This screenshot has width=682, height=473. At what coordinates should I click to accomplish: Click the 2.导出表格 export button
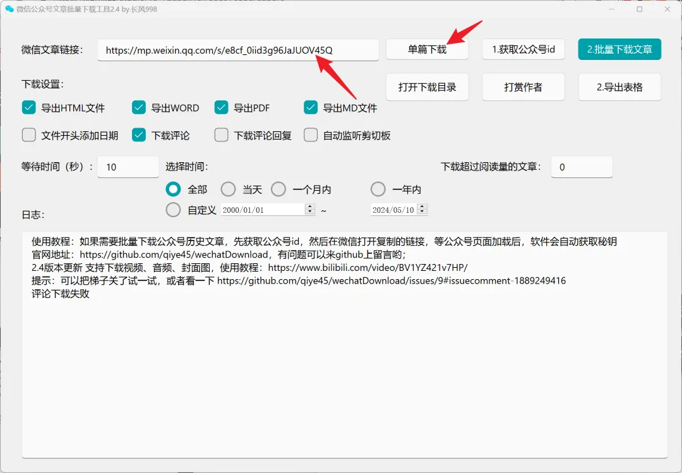tap(619, 87)
